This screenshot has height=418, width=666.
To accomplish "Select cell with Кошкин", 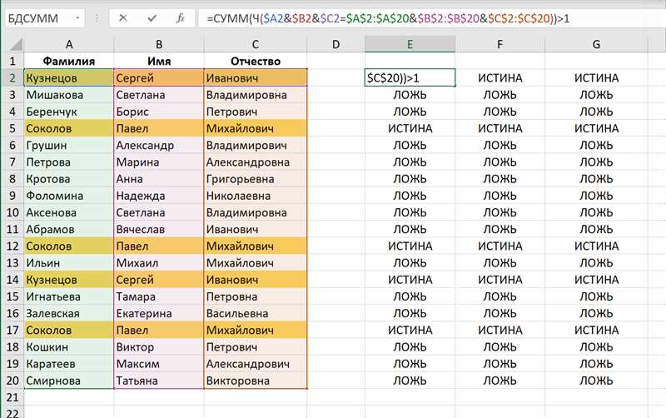I will coord(69,347).
